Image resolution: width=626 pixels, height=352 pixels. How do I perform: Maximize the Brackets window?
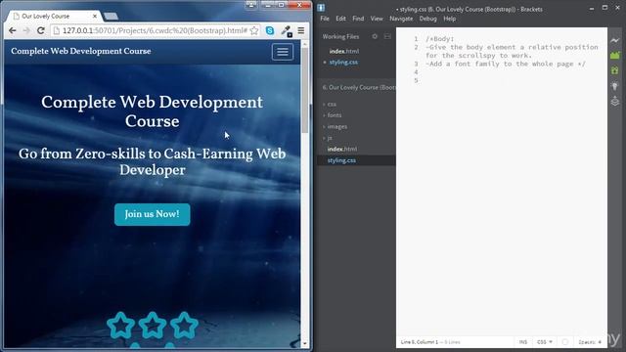[604, 8]
